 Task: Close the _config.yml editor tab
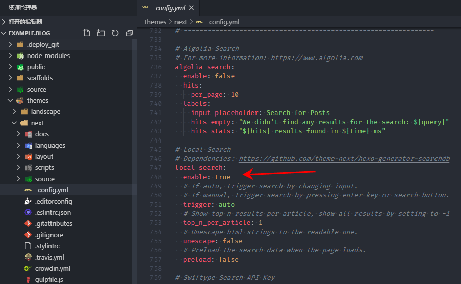191,8
